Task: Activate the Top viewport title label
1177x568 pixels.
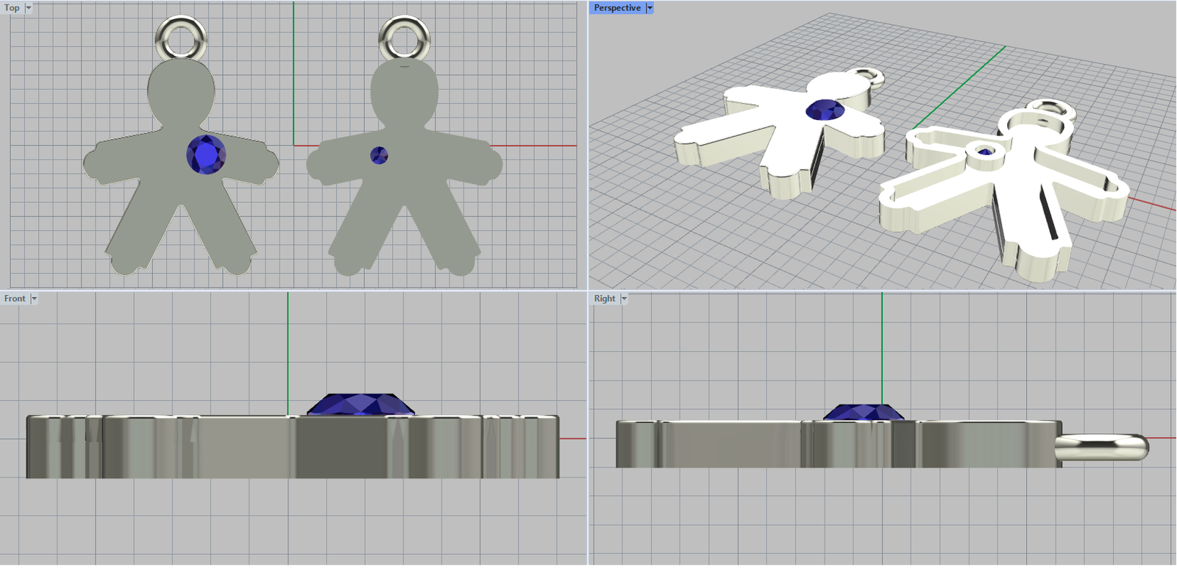Action: (x=13, y=8)
